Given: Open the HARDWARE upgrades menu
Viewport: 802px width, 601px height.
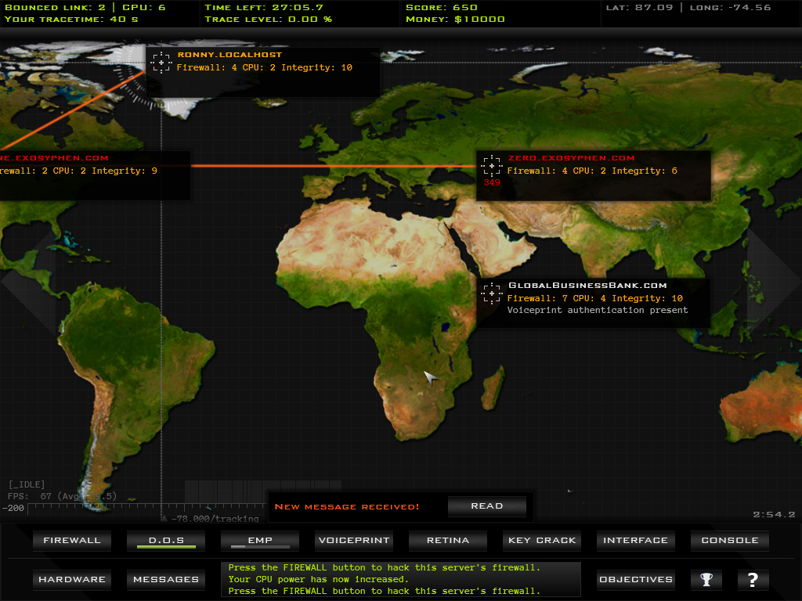Looking at the screenshot, I should click(72, 580).
